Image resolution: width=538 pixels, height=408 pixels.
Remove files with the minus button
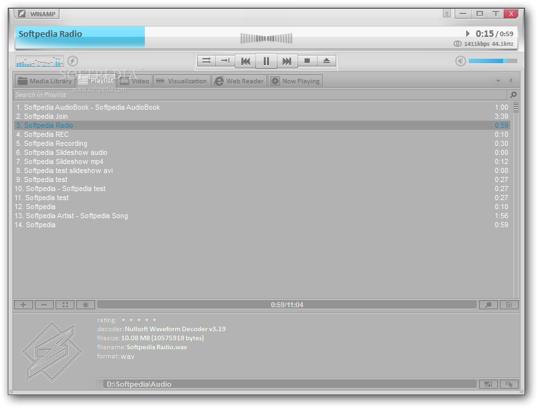44,305
